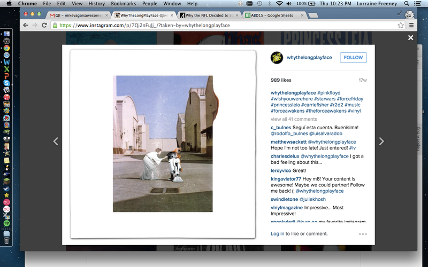Open the Wi-Fi status menu

tap(279, 4)
